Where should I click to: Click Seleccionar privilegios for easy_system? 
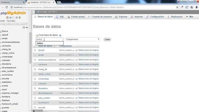point(88,98)
